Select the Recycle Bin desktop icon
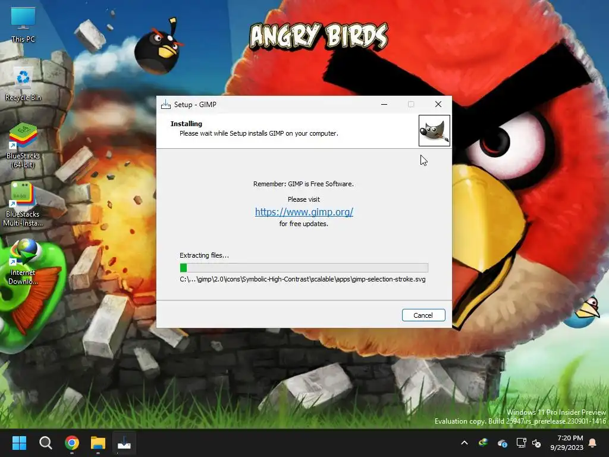 [x=23, y=84]
